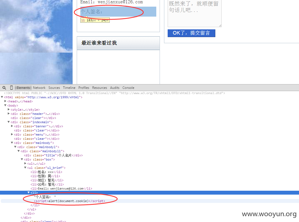
Task: Collapse the selected li node
Action: pyautogui.click(x=29, y=193)
